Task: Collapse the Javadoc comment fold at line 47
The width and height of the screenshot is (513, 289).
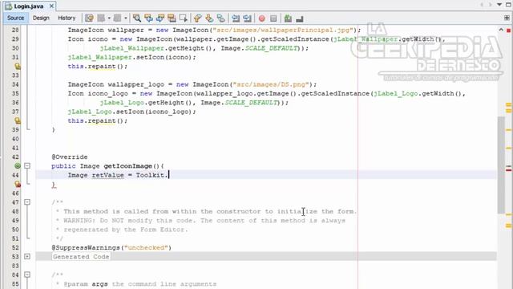Action: click(x=27, y=202)
